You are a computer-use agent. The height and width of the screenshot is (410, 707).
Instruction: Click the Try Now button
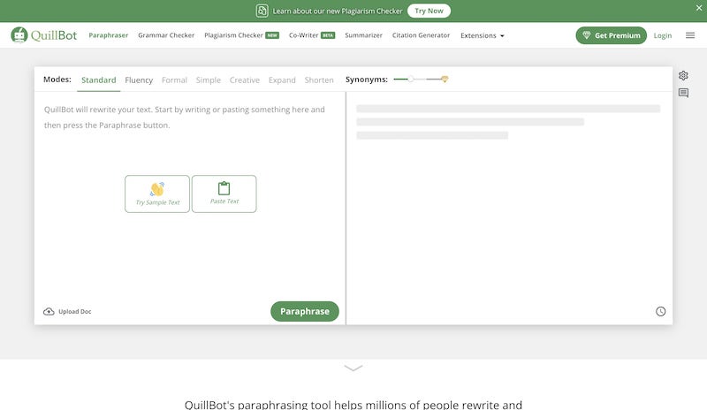tap(429, 11)
